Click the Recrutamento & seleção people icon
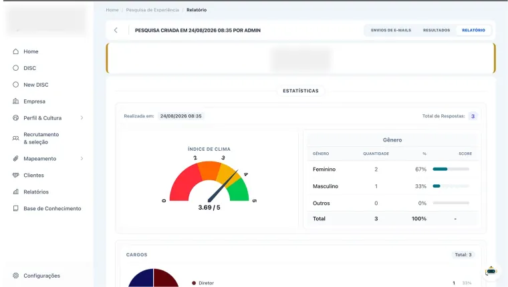The height and width of the screenshot is (287, 508). point(15,138)
